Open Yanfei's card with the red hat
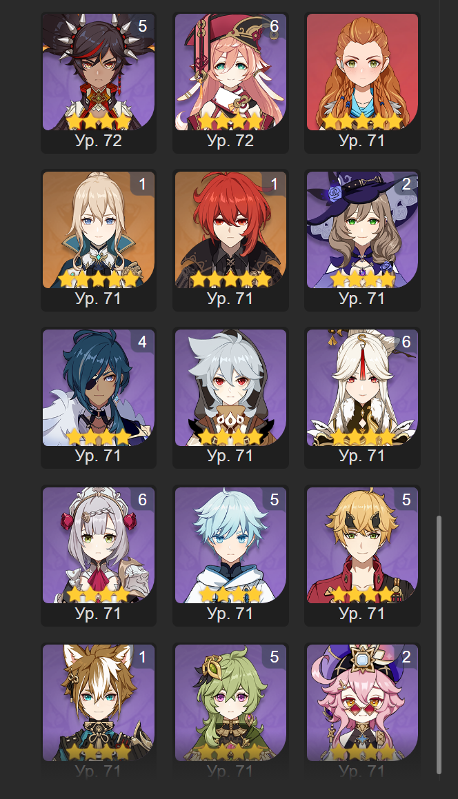This screenshot has width=458, height=799. click(x=230, y=72)
